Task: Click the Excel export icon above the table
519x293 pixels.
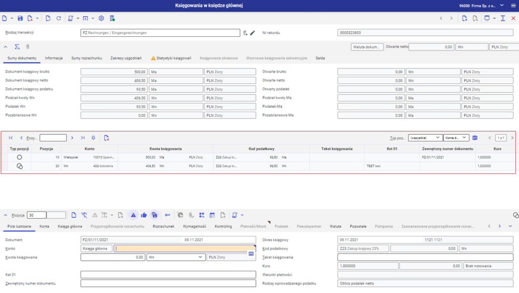Action: (475, 137)
